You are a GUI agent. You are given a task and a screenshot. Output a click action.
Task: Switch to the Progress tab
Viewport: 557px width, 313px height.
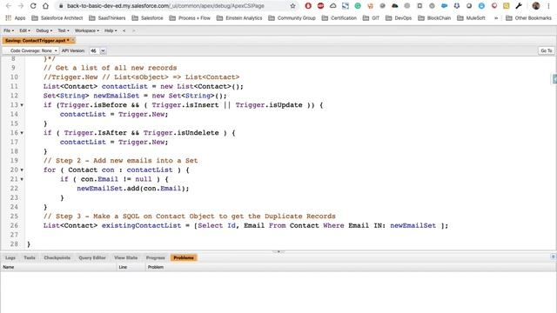pyautogui.click(x=156, y=257)
